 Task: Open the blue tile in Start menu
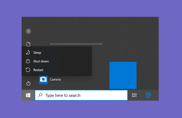pos(123,75)
